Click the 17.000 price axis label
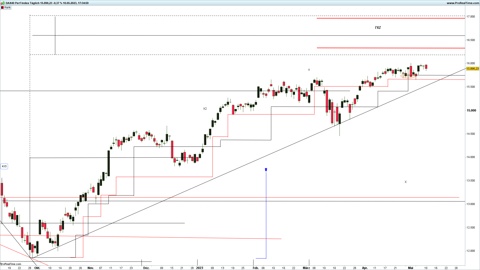 [x=471, y=16]
